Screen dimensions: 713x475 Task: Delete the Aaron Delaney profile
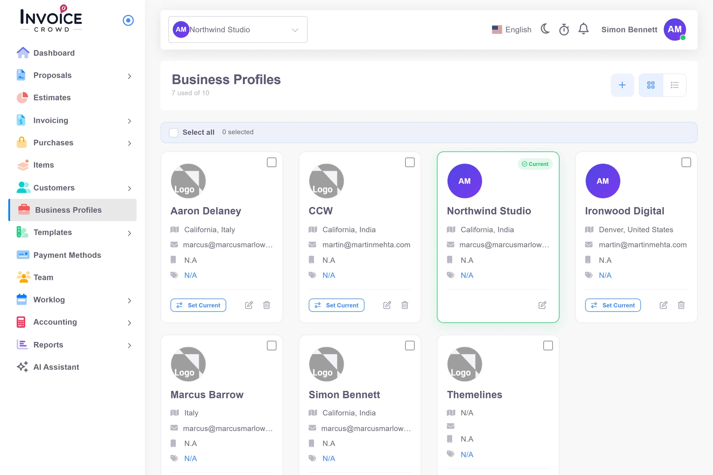pos(267,305)
